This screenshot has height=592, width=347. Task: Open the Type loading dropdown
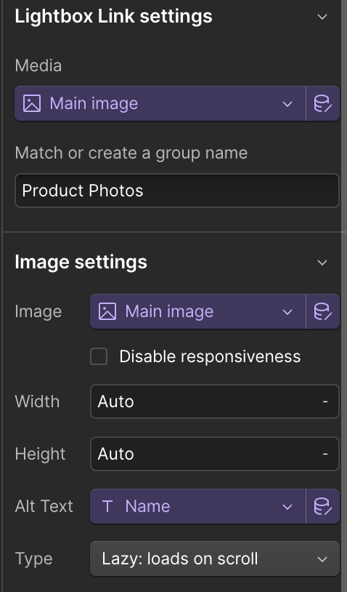coord(215,559)
